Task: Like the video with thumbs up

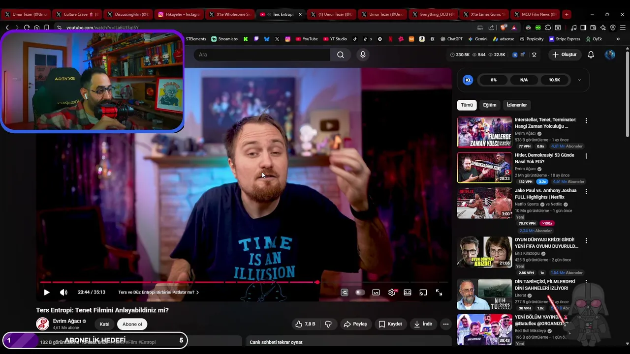Action: point(305,324)
